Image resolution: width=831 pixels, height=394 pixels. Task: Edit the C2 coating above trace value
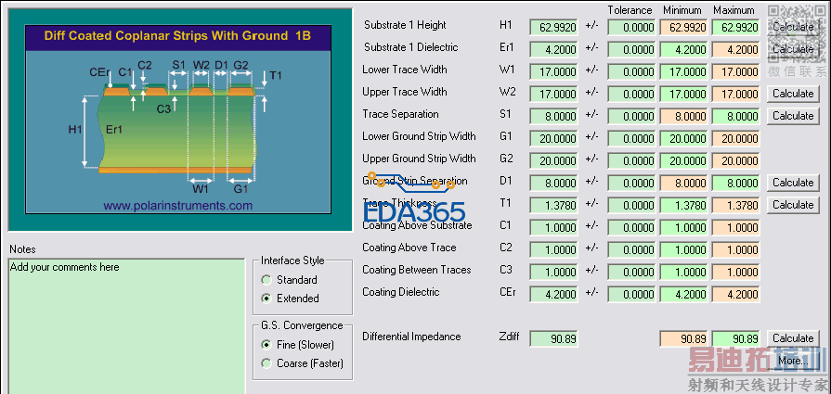tap(553, 249)
